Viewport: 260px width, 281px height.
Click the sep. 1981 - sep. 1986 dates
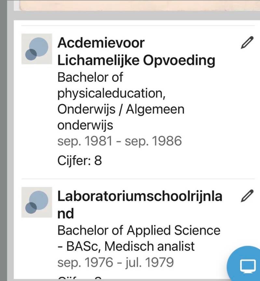click(119, 141)
